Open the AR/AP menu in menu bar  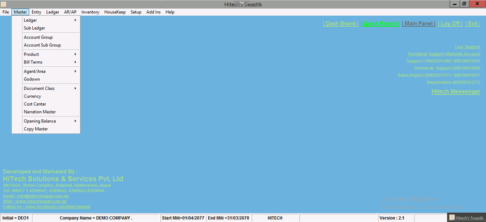(x=70, y=12)
